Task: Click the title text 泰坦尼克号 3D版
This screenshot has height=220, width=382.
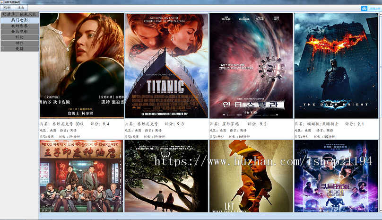Action: (68, 124)
